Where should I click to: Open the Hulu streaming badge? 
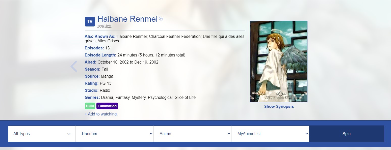90,106
